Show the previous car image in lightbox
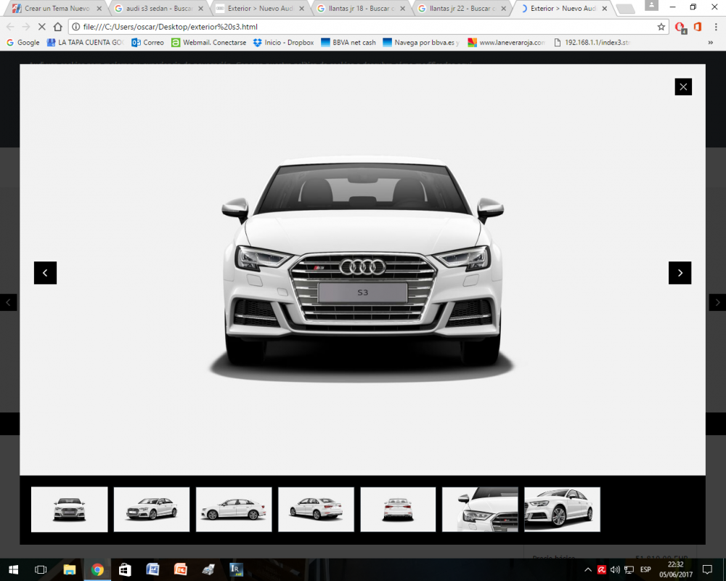This screenshot has width=726, height=581. click(x=45, y=273)
